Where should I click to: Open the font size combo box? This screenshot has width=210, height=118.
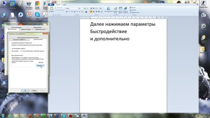(x=81, y=9)
